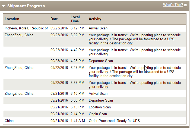
Task: Click the 5:02 P.M. ZhengZhou transit row
Action: coord(95,39)
